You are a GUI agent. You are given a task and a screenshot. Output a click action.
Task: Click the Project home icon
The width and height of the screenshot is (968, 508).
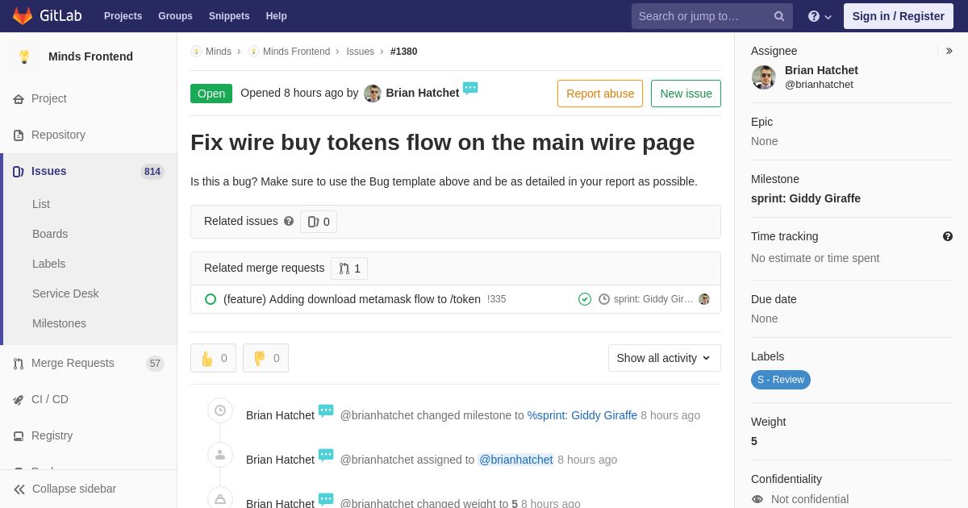click(x=19, y=99)
